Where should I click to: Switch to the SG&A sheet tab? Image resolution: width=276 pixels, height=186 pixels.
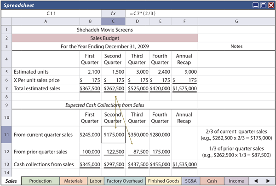[x=191, y=181]
